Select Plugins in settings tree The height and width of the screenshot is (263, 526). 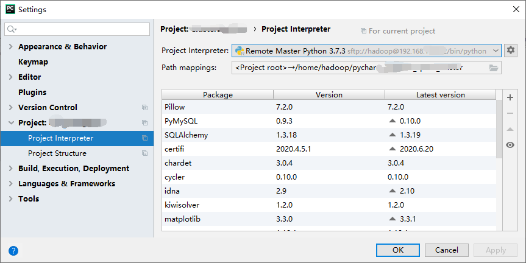32,92
